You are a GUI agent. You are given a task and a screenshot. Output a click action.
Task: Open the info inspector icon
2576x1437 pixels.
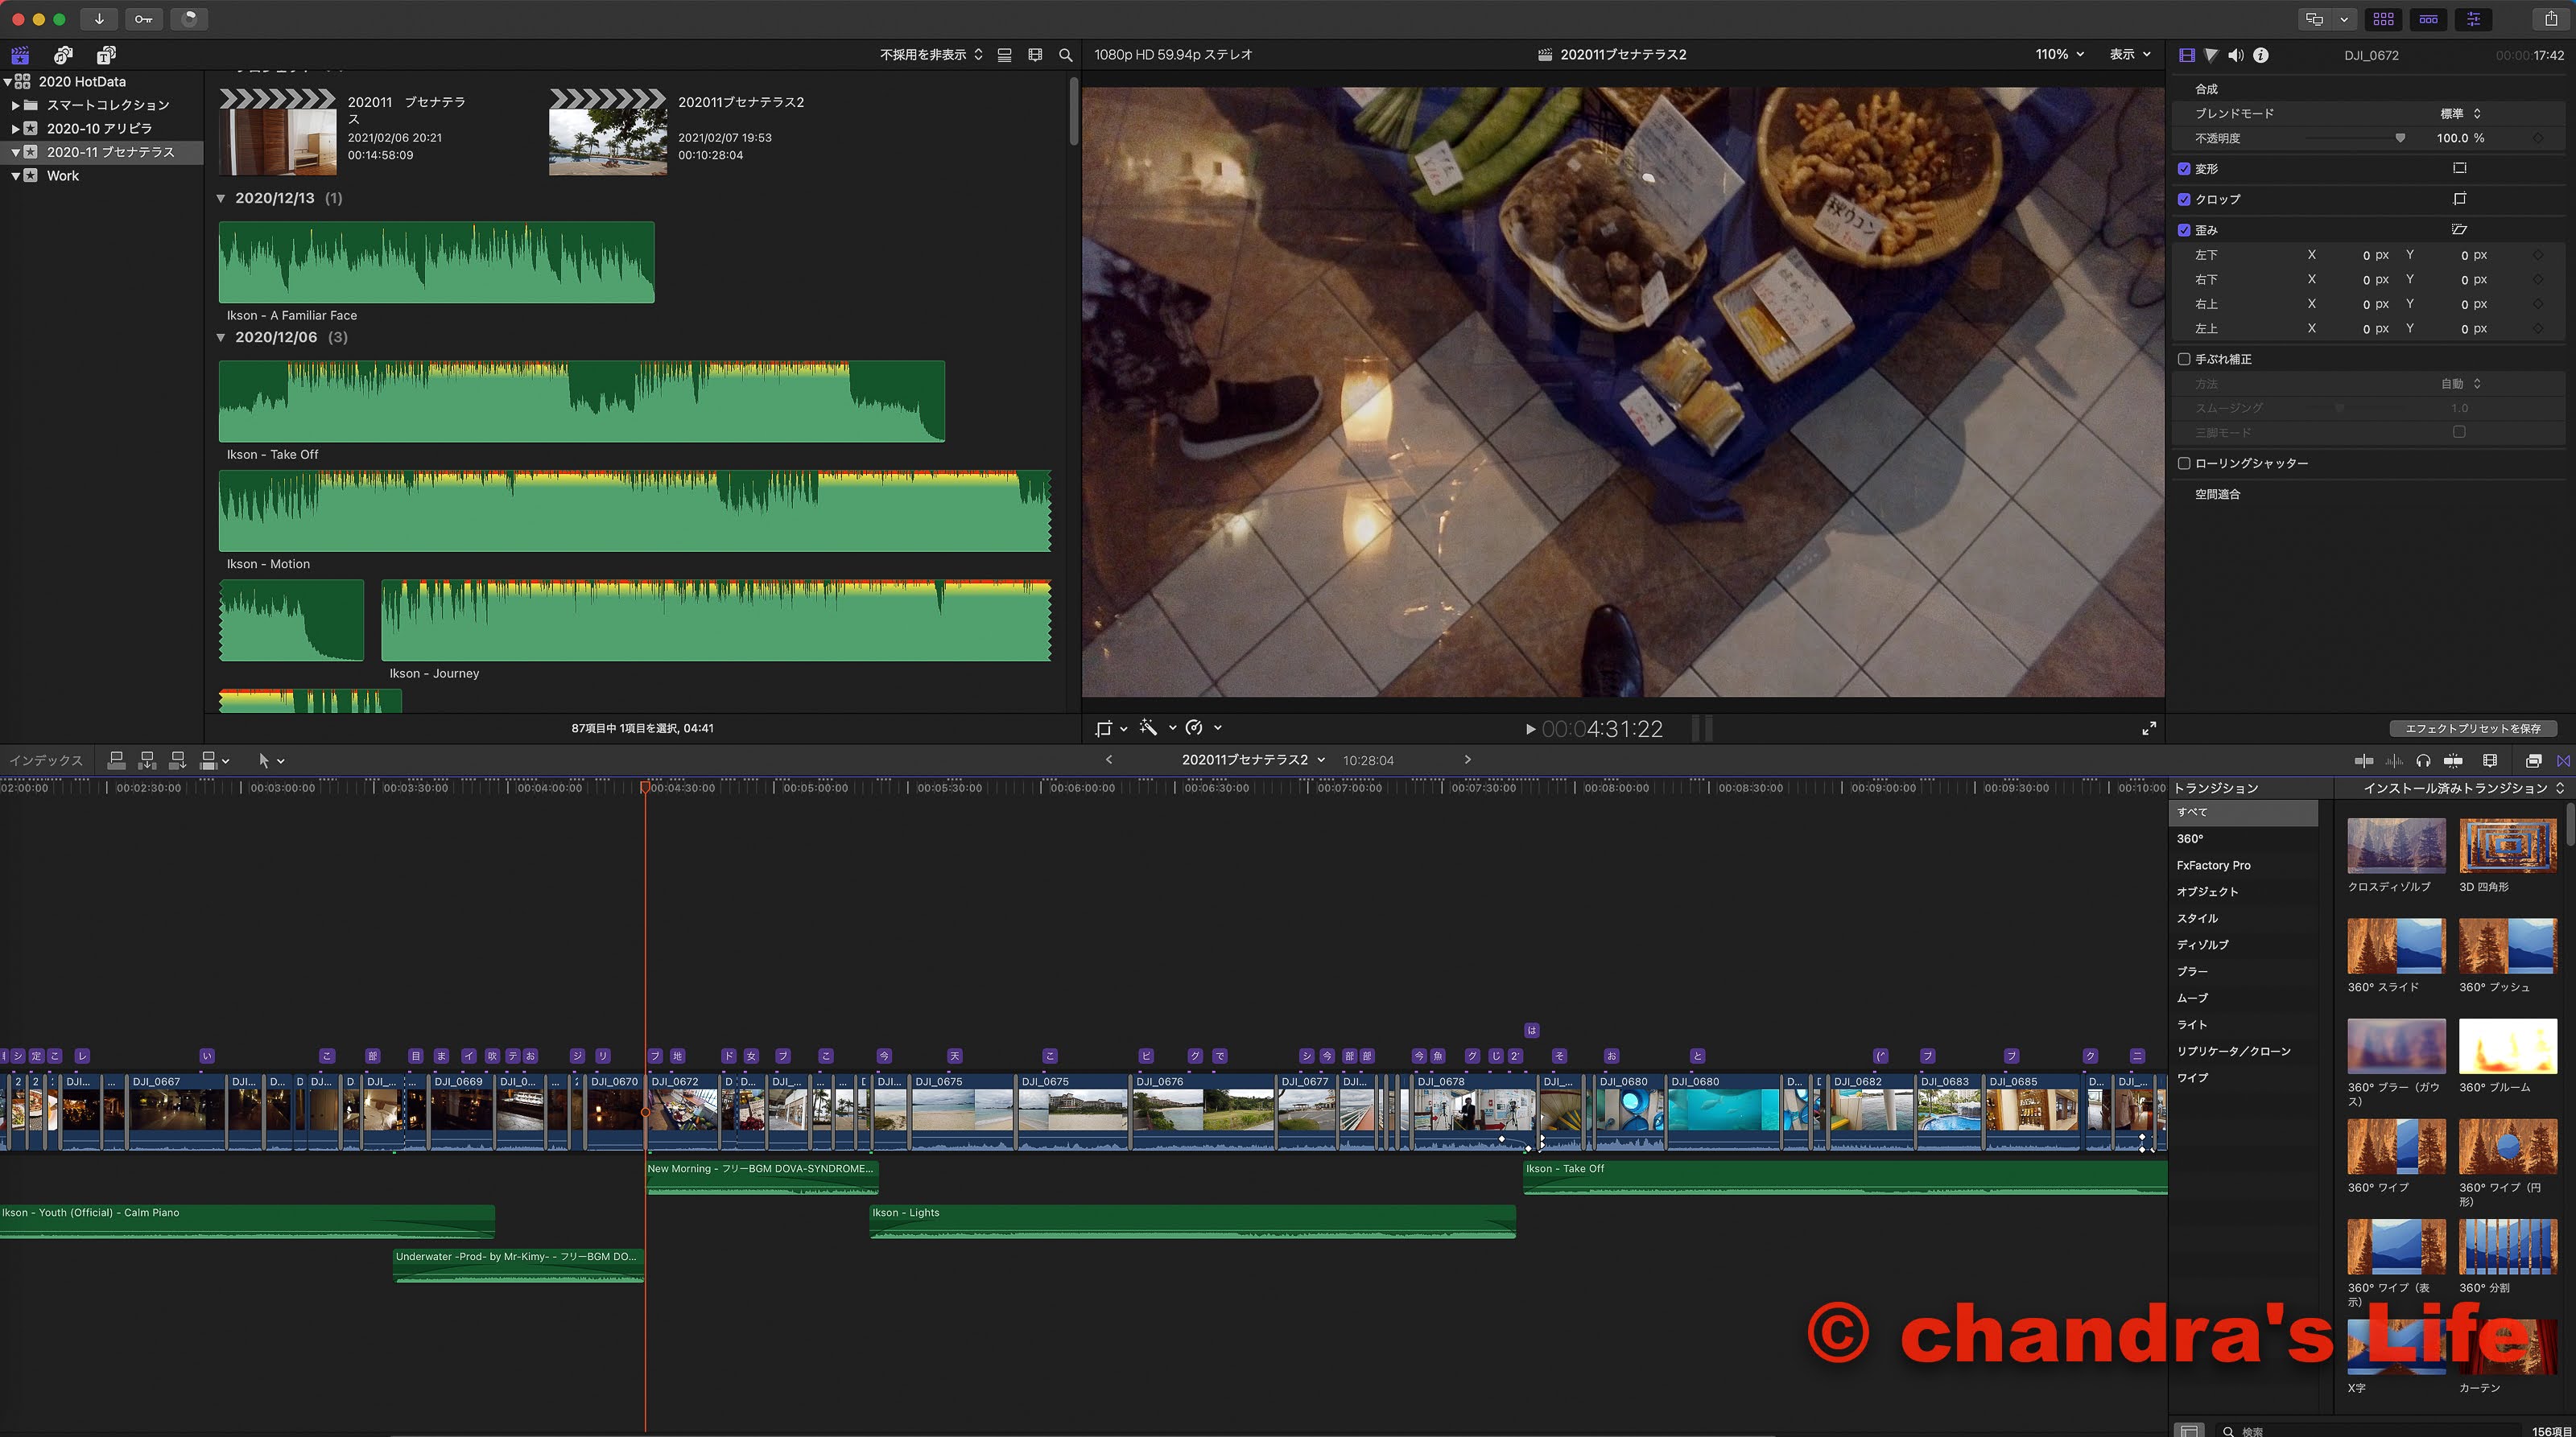(2261, 55)
